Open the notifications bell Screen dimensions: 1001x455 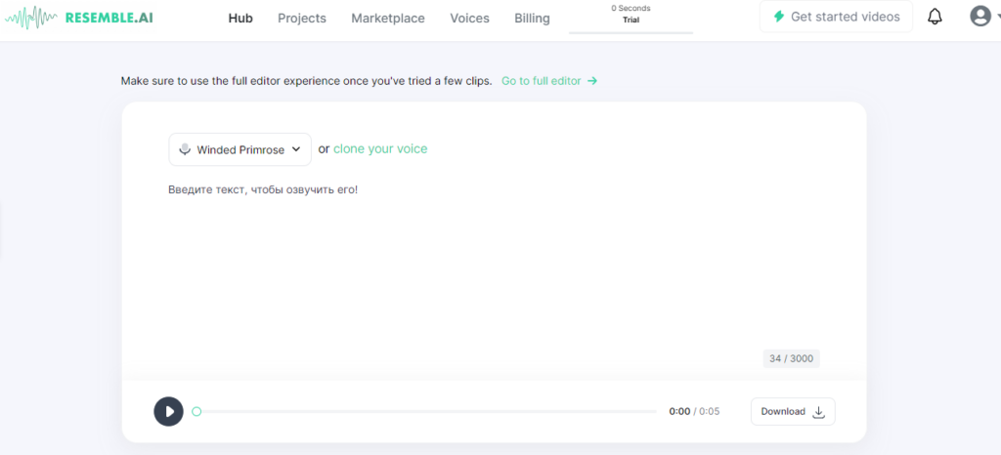[x=935, y=17]
